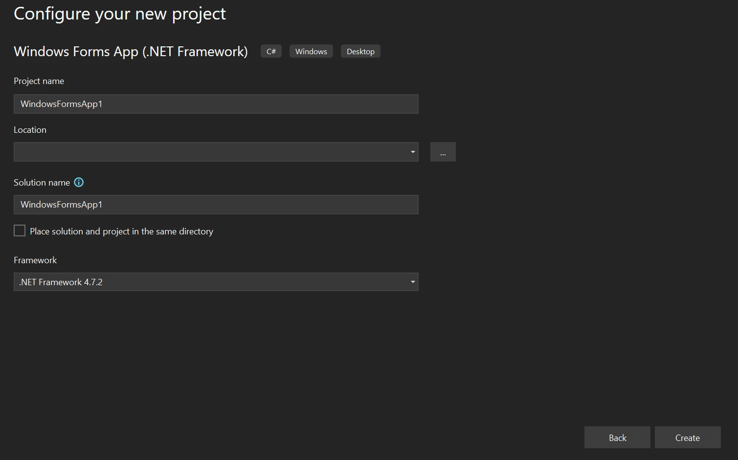Click the "Configure your new project" title
The image size is (738, 460).
coord(120,14)
